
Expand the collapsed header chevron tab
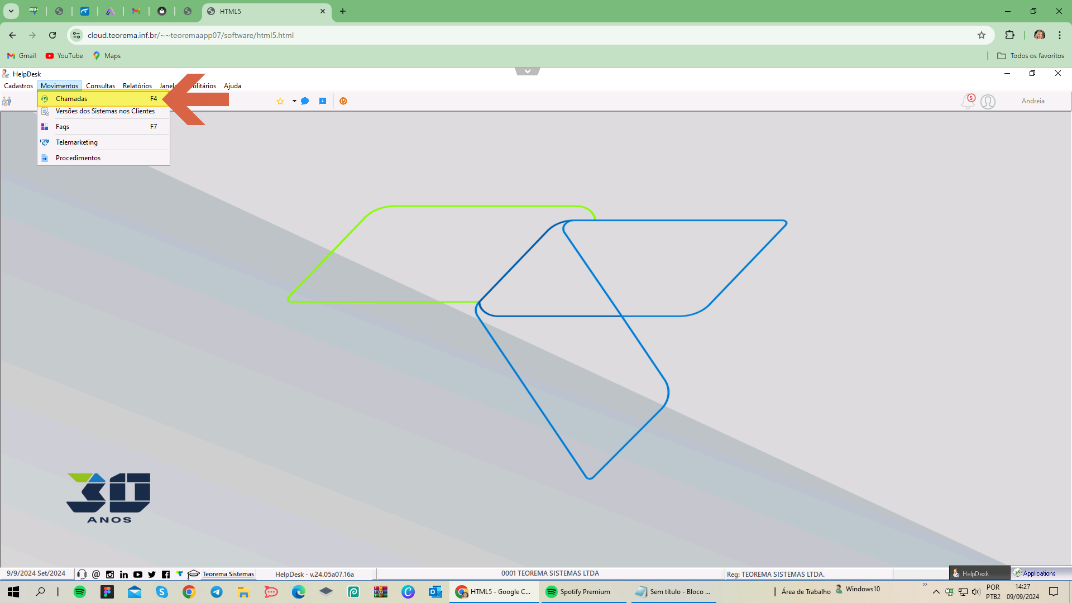(528, 71)
